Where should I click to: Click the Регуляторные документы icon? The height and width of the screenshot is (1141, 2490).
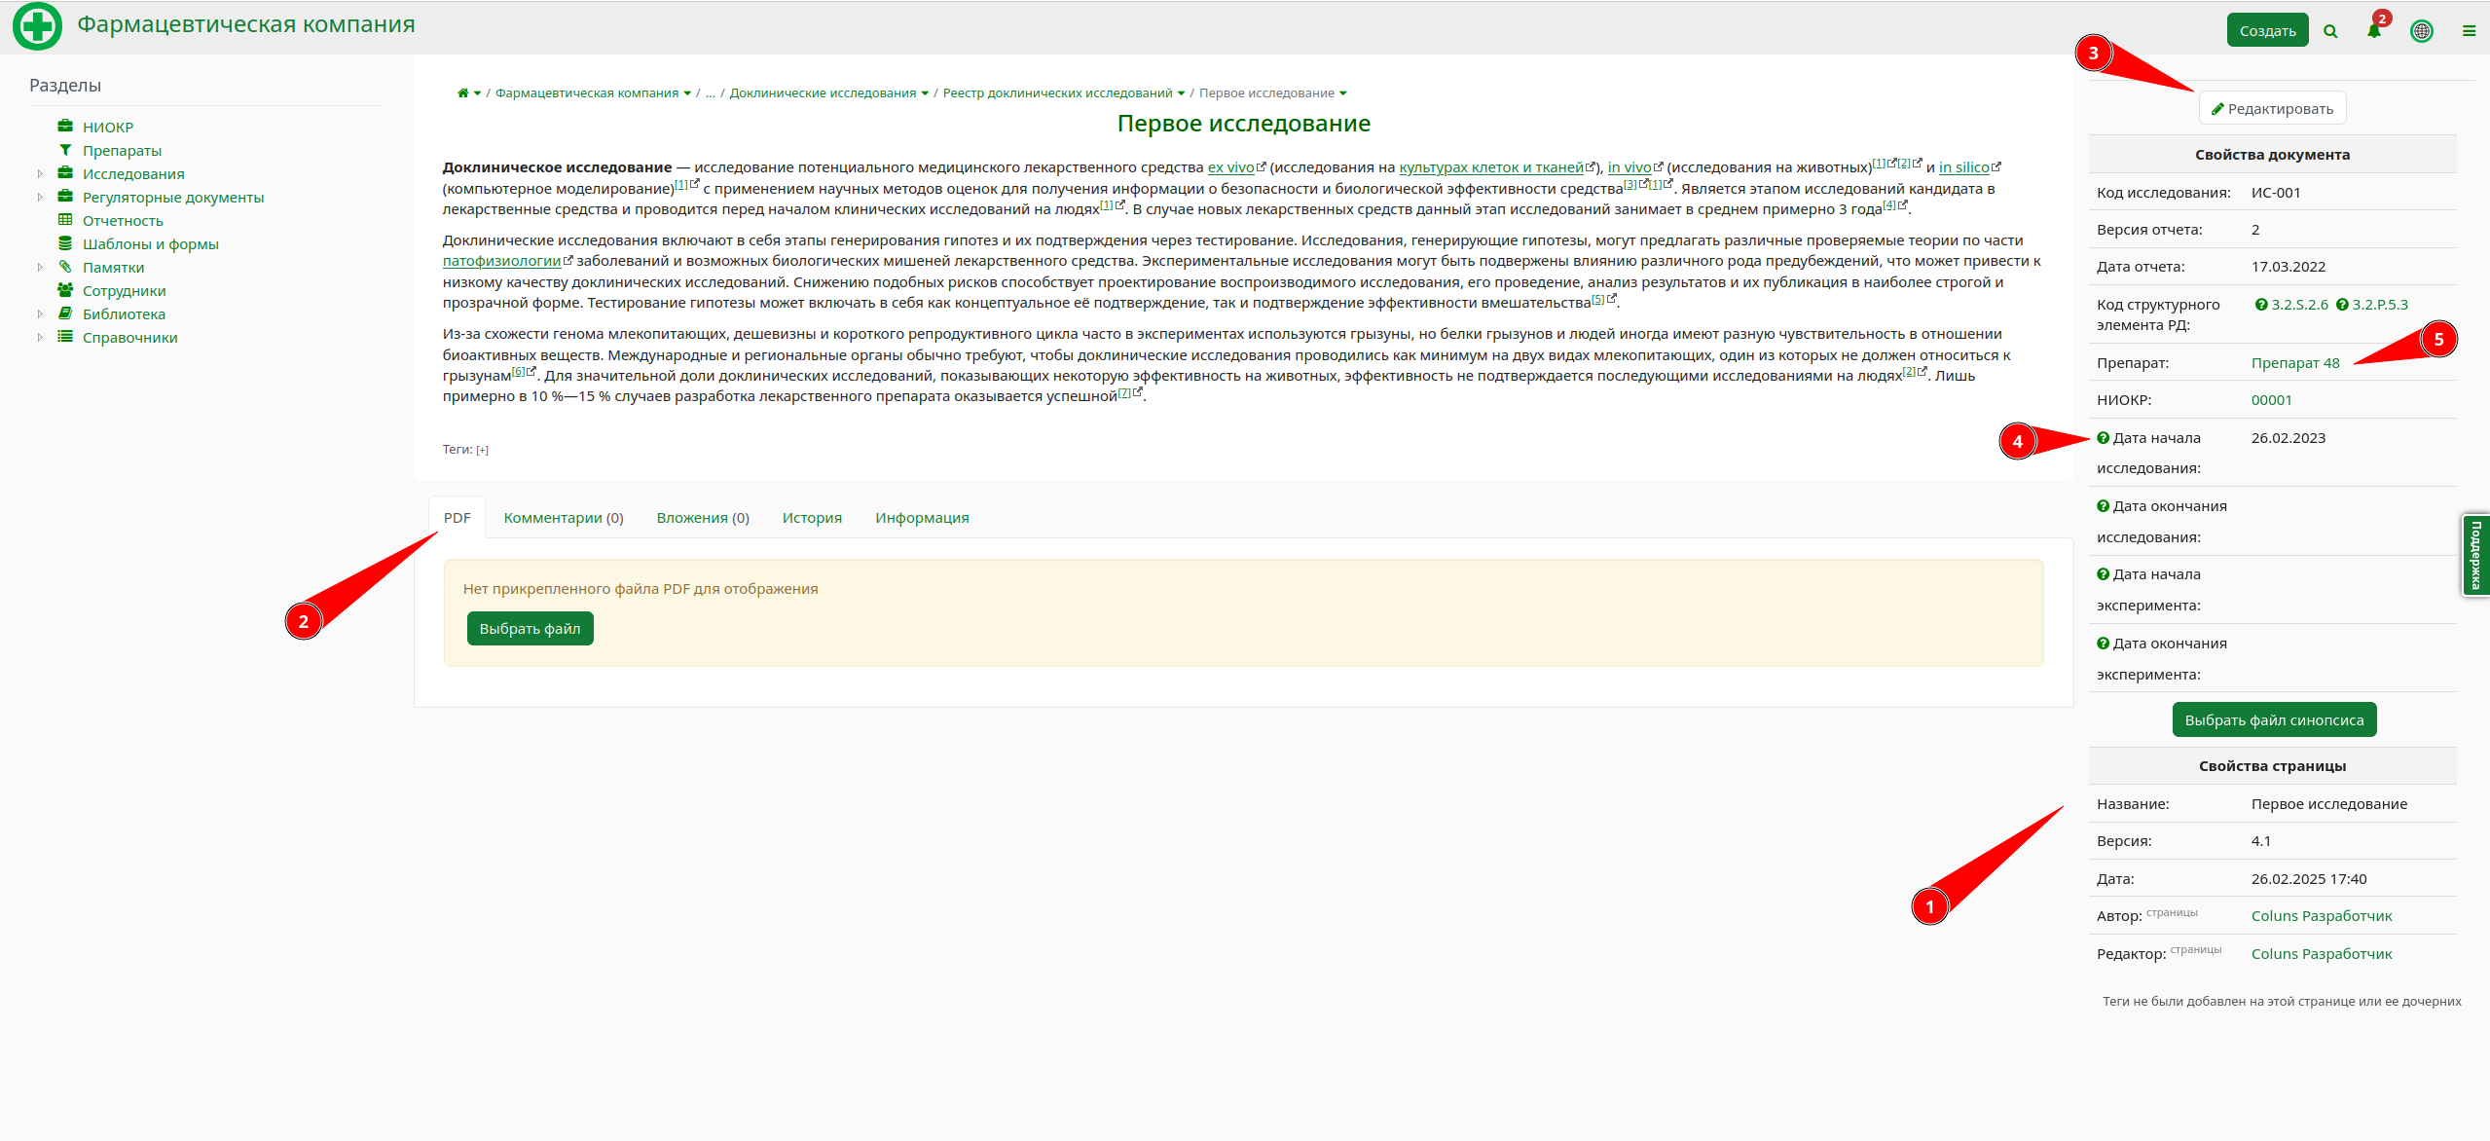[x=65, y=197]
